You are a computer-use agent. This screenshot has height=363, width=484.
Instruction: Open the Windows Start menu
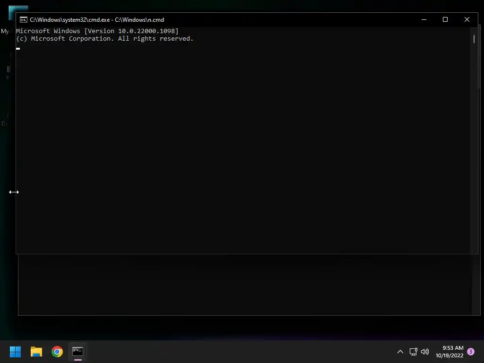pyautogui.click(x=15, y=352)
